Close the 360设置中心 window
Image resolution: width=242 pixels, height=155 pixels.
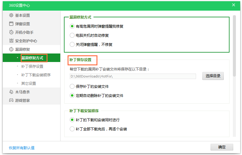point(233,5)
